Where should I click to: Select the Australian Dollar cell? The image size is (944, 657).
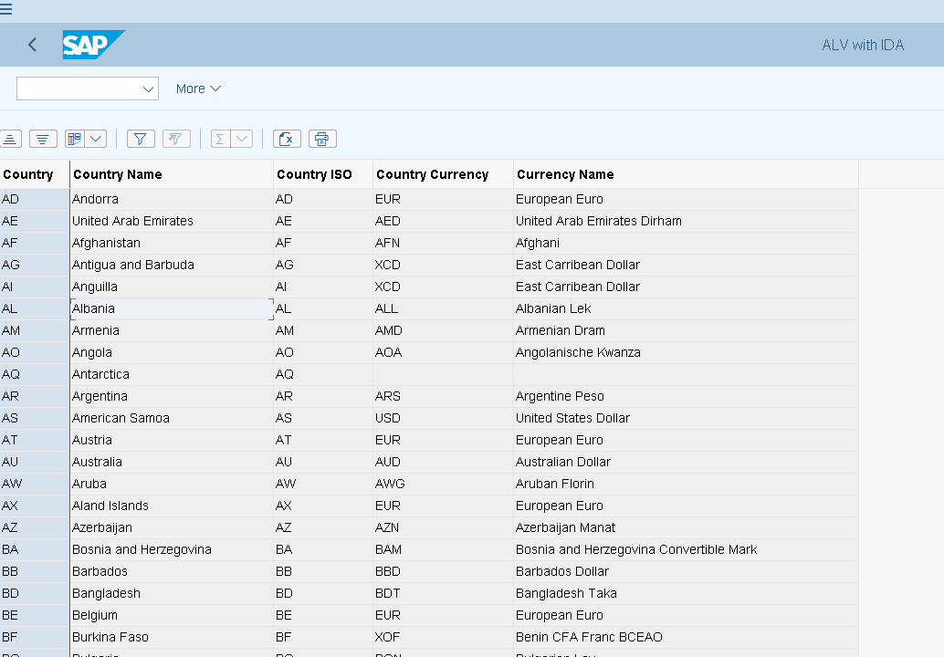point(687,462)
